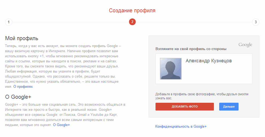Select step 2 red circle
This screenshot has width=265, height=137.
tap(132, 22)
